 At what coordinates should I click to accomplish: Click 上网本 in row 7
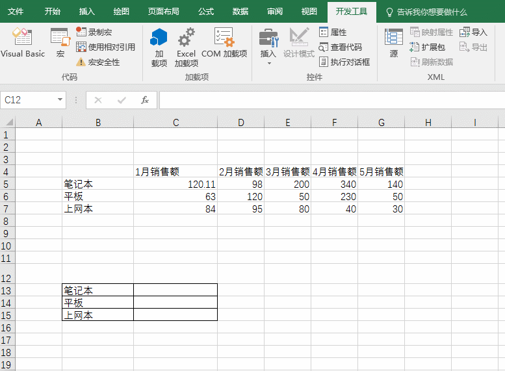point(98,209)
